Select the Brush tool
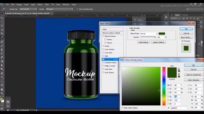 click(2, 46)
